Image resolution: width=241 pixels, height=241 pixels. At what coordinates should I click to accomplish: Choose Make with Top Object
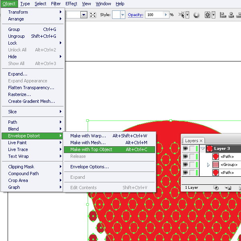[x=91, y=149]
